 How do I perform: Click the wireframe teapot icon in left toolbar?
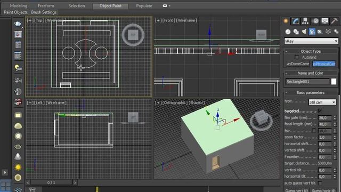click(x=18, y=147)
